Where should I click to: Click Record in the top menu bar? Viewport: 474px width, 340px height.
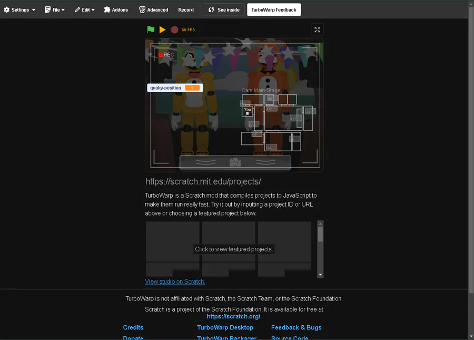pyautogui.click(x=186, y=9)
